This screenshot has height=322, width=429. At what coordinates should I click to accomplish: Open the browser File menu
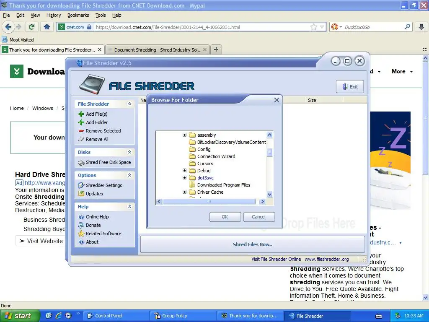click(6, 15)
